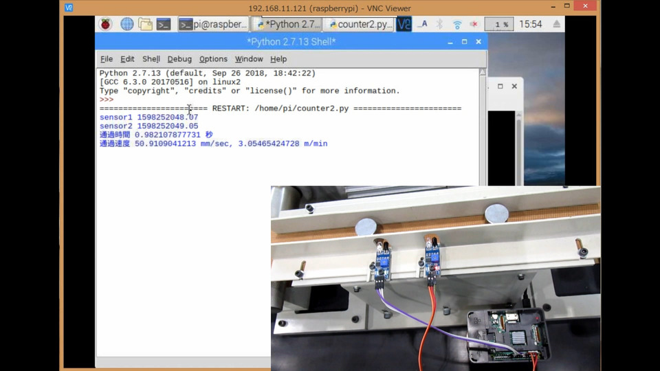Click the VNC Viewer app icon in titlebar
This screenshot has height=371, width=660.
click(69, 8)
